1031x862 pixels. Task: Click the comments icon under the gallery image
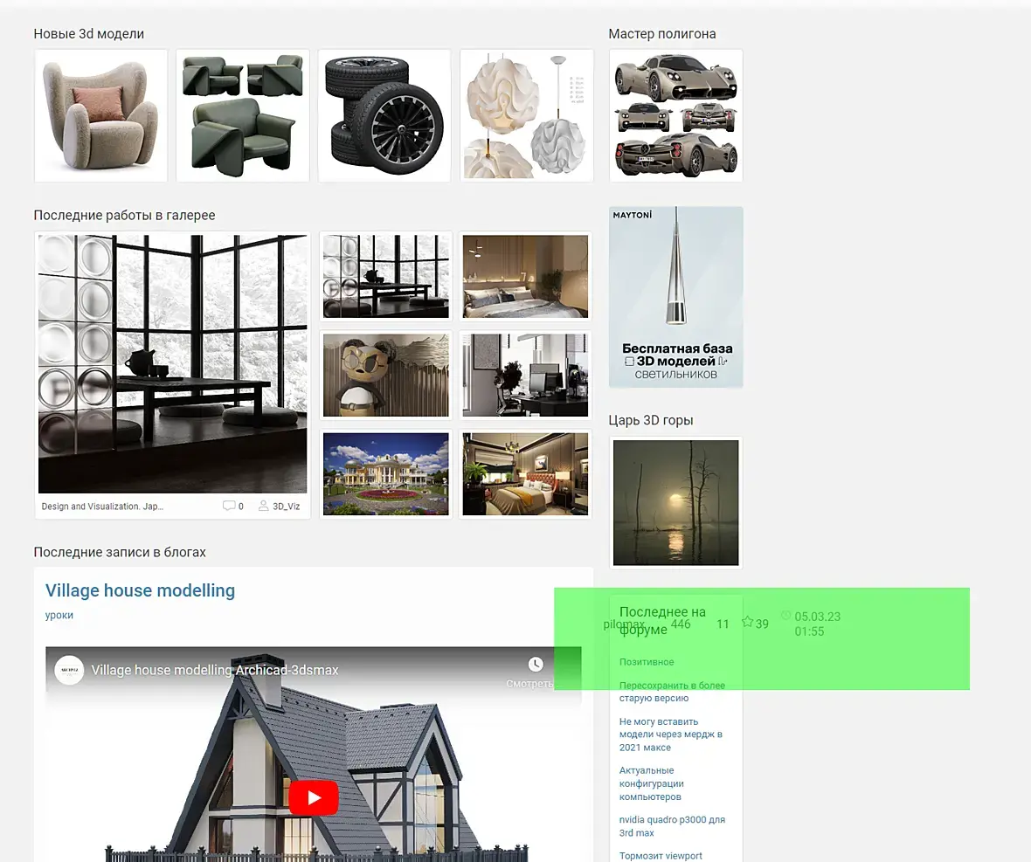coord(229,506)
